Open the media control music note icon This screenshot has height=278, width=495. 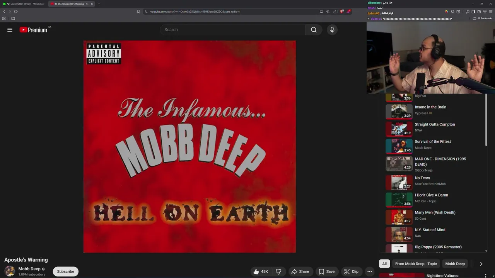pos(468,12)
